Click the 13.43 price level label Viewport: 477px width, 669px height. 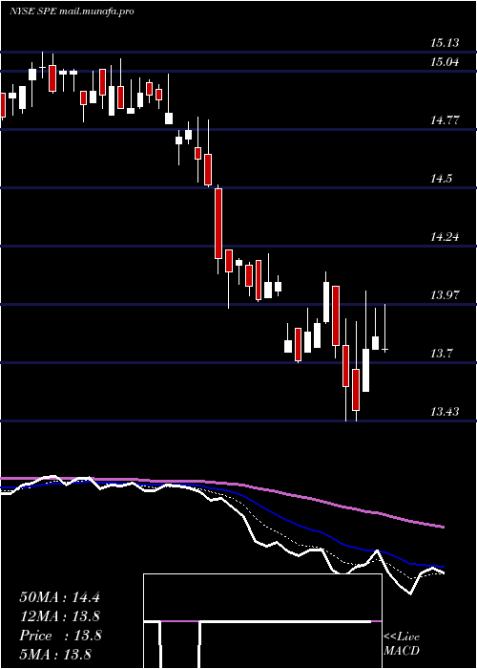445,412
